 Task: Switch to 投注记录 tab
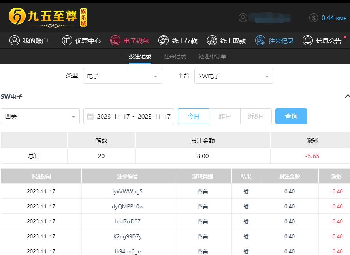coord(140,56)
